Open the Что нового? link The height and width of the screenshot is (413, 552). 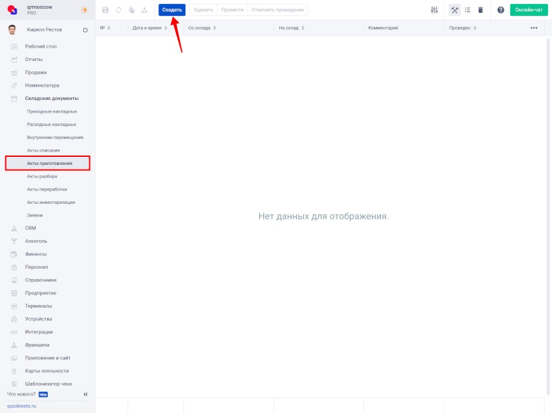point(21,394)
